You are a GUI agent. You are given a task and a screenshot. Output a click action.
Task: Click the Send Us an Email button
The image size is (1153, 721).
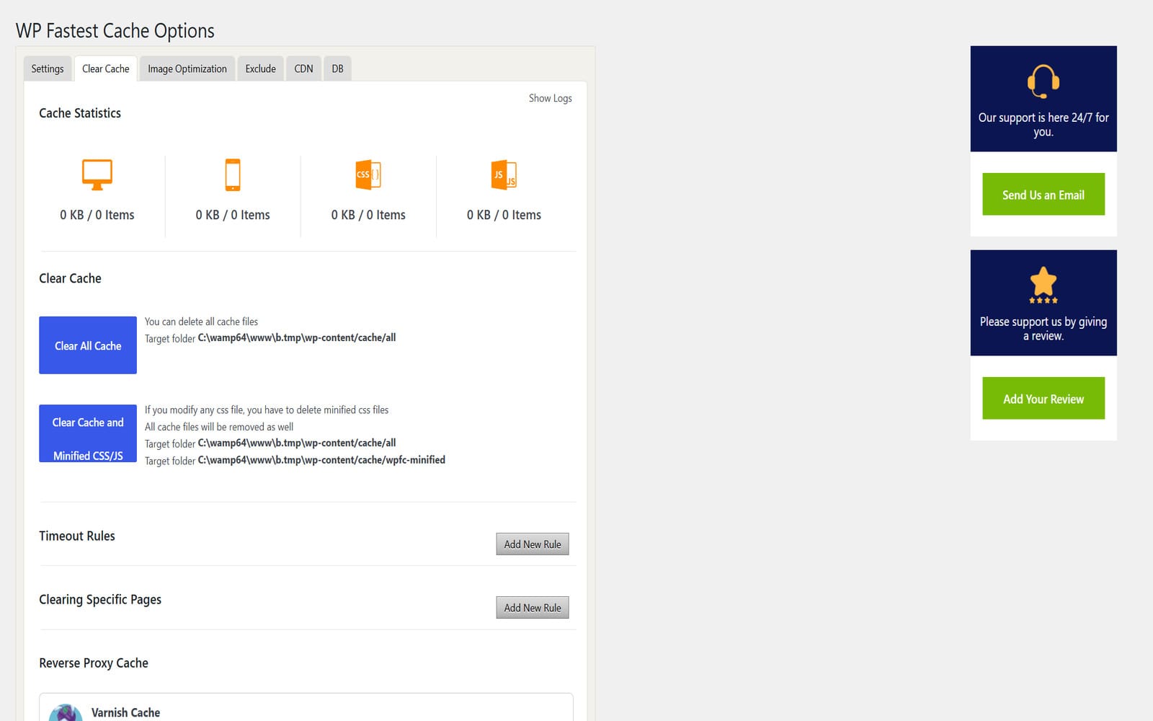pos(1043,194)
